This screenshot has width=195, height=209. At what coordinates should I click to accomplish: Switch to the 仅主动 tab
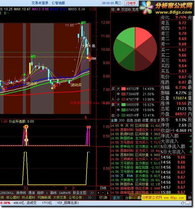click(126, 9)
